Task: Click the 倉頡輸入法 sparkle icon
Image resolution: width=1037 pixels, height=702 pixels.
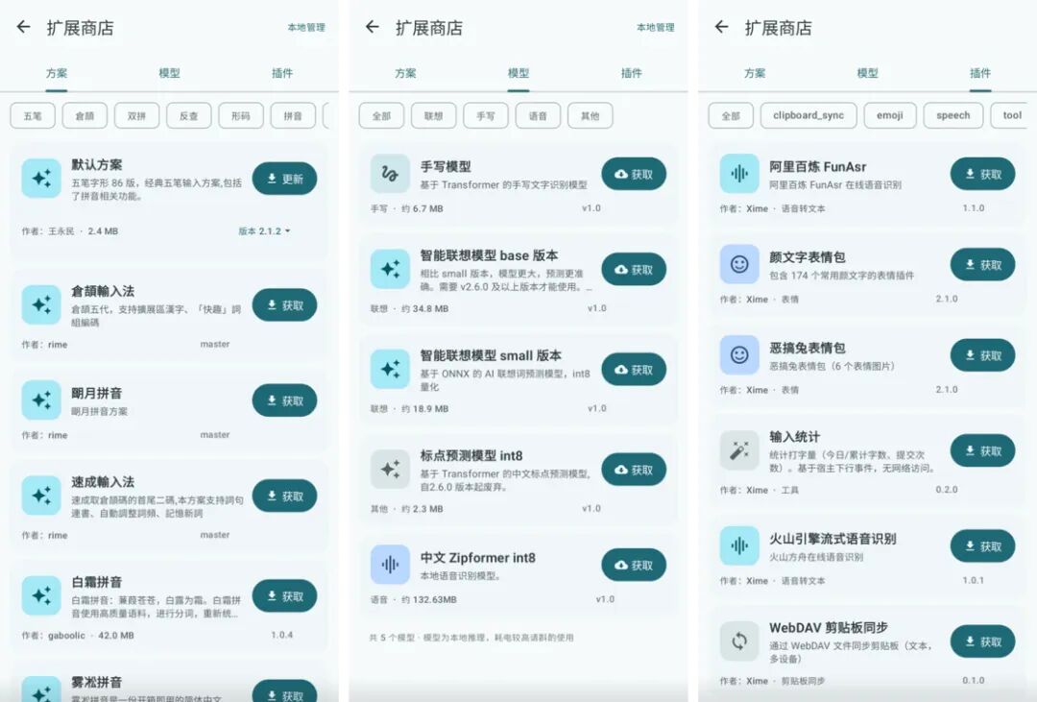Action: (x=41, y=304)
